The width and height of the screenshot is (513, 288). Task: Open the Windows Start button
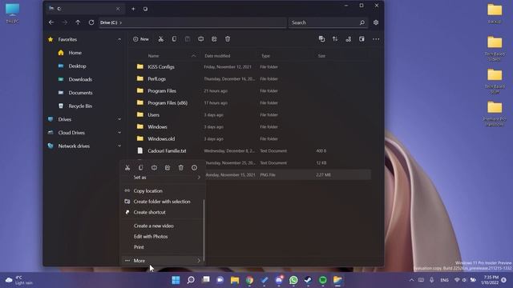(x=176, y=280)
